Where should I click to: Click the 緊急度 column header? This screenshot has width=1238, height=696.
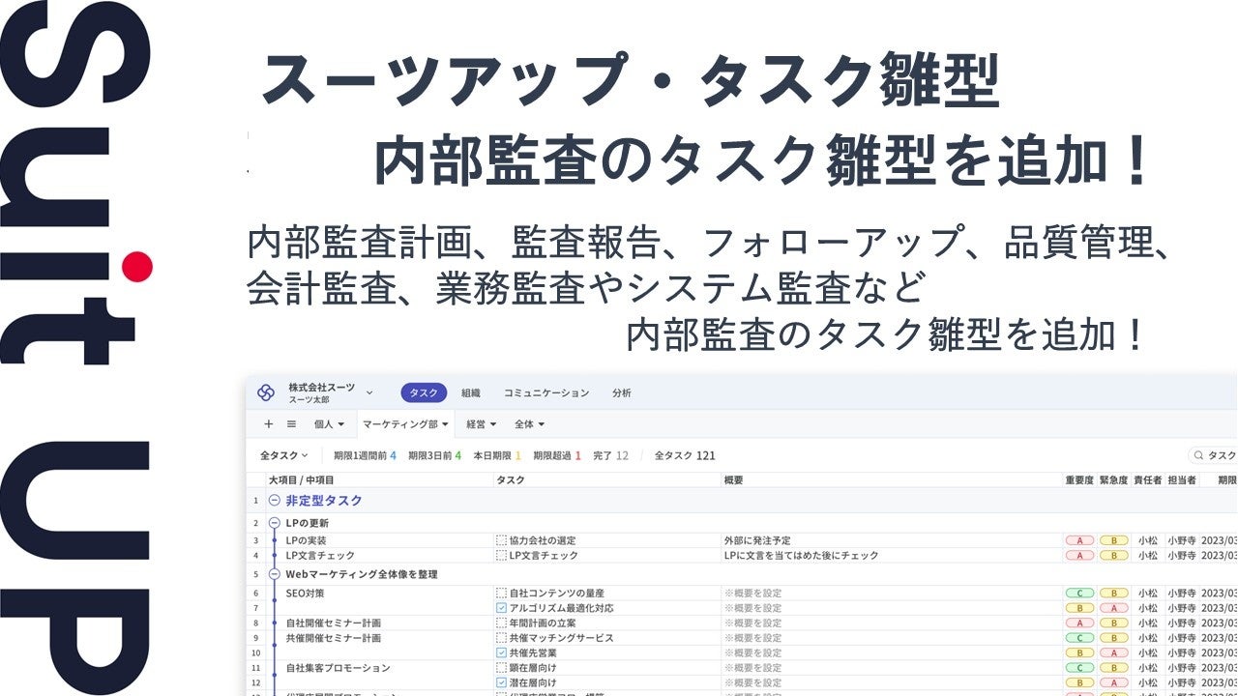1114,480
